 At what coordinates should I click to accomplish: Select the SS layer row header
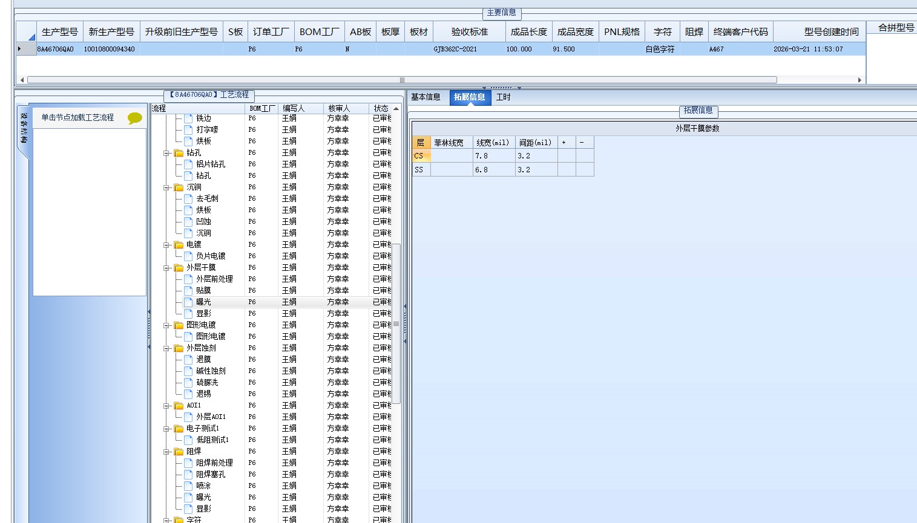pos(421,170)
